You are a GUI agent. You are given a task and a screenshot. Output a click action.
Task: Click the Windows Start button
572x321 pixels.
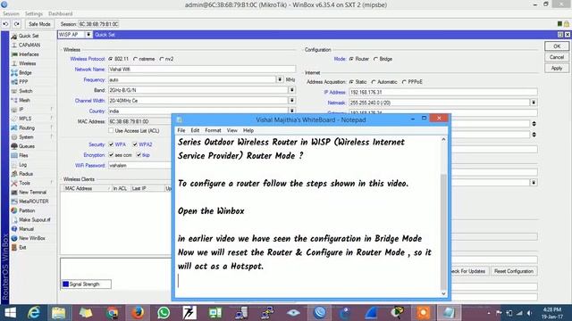(10, 313)
